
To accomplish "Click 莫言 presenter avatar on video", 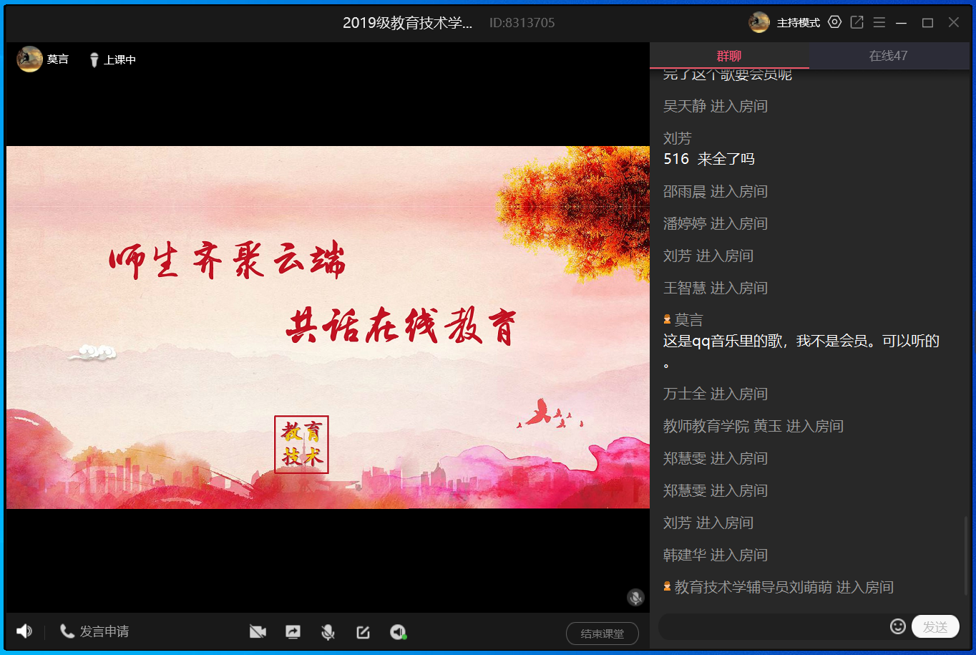I will coord(30,59).
